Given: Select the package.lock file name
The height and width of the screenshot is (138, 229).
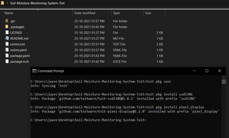Looking at the screenshot, I should coord(20,62).
